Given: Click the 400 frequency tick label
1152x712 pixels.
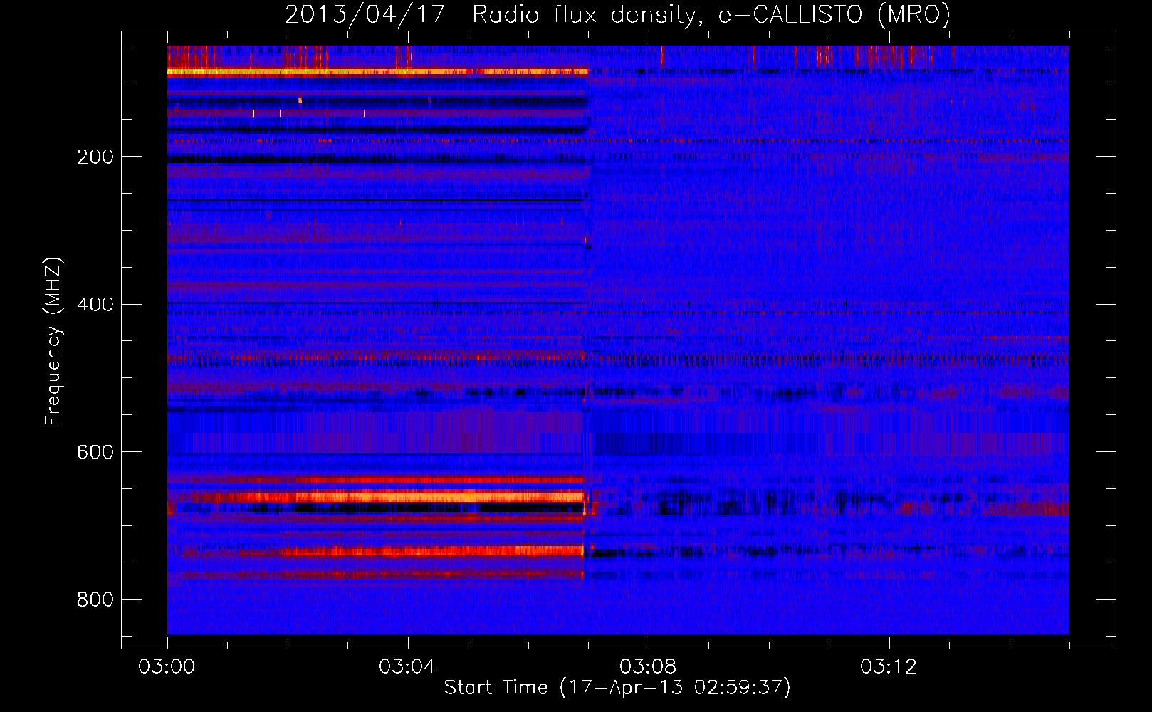Looking at the screenshot, I should (95, 305).
